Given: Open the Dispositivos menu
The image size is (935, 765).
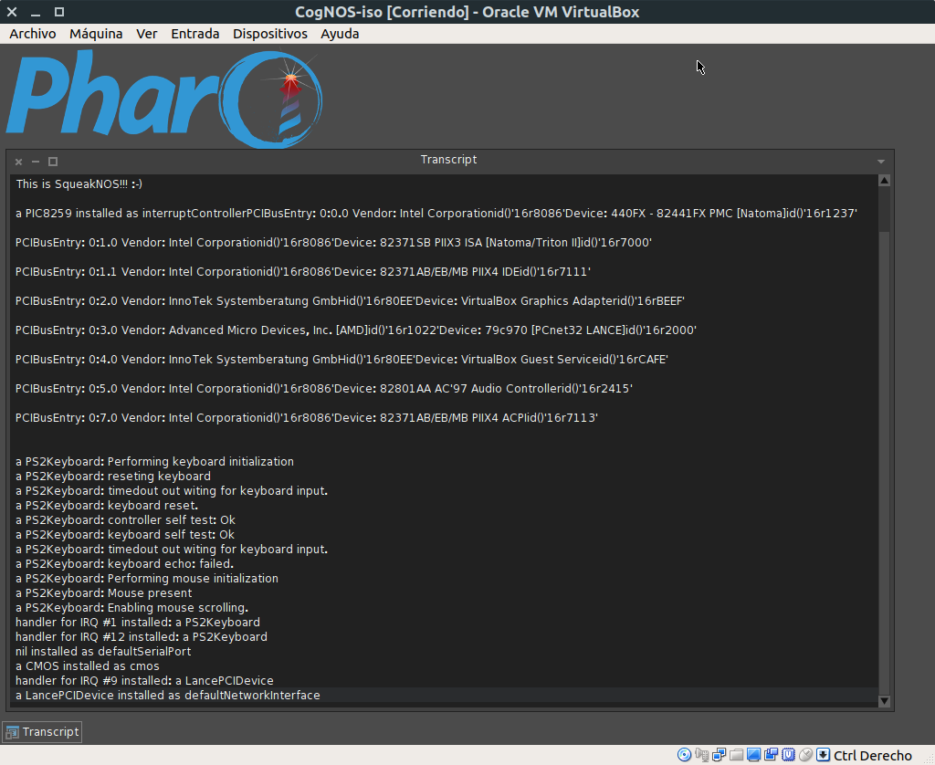Looking at the screenshot, I should (x=270, y=34).
